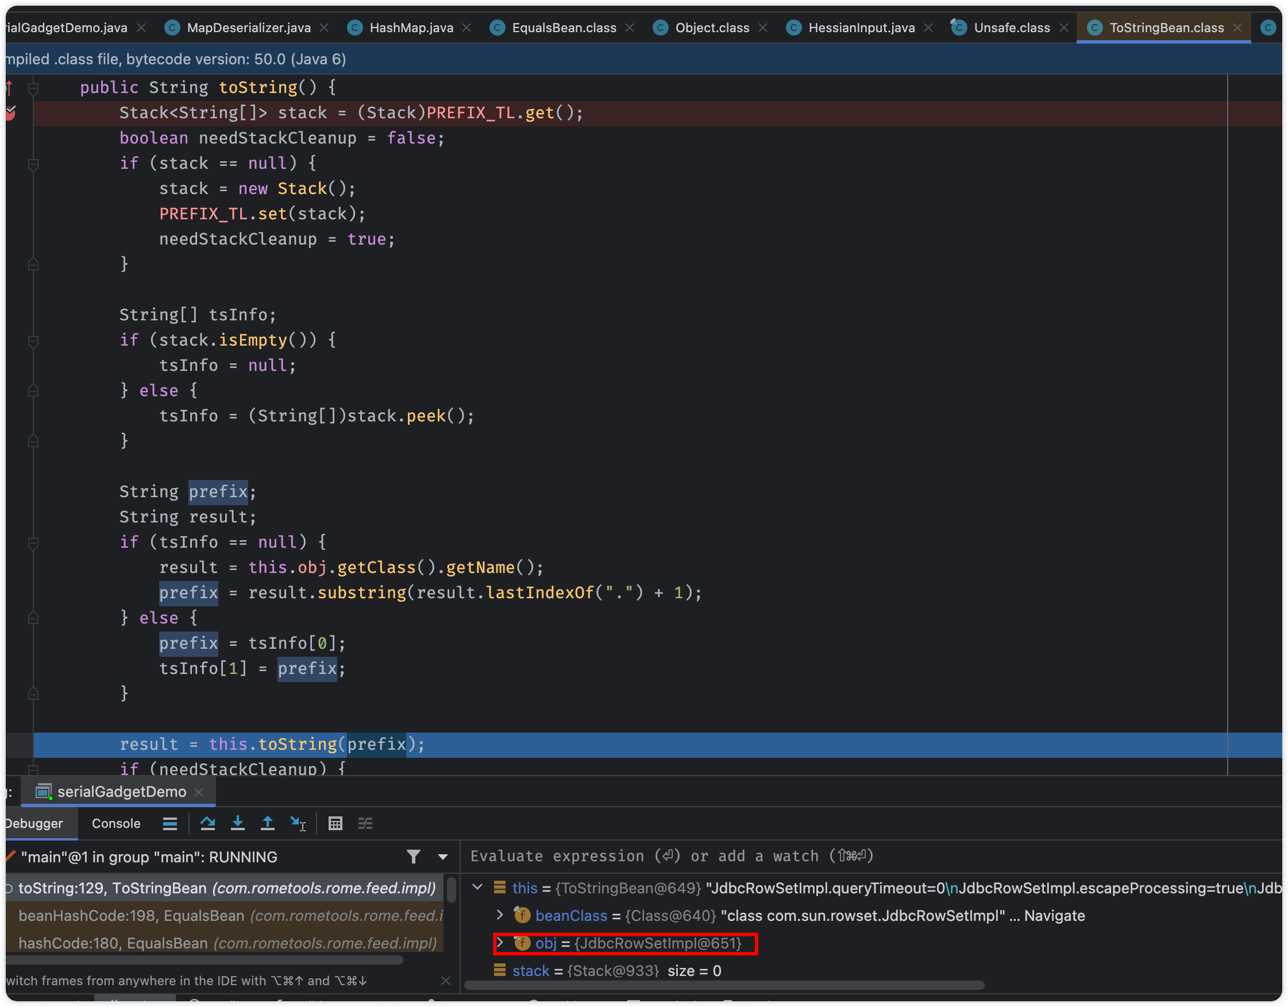Close the MapDeserializer.java tab
This screenshot has height=1007, width=1288.
click(x=324, y=28)
